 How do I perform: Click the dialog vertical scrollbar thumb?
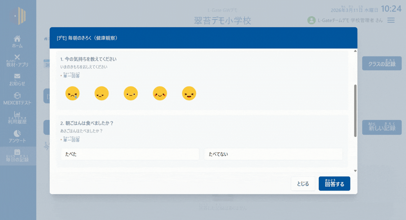[x=355, y=110]
